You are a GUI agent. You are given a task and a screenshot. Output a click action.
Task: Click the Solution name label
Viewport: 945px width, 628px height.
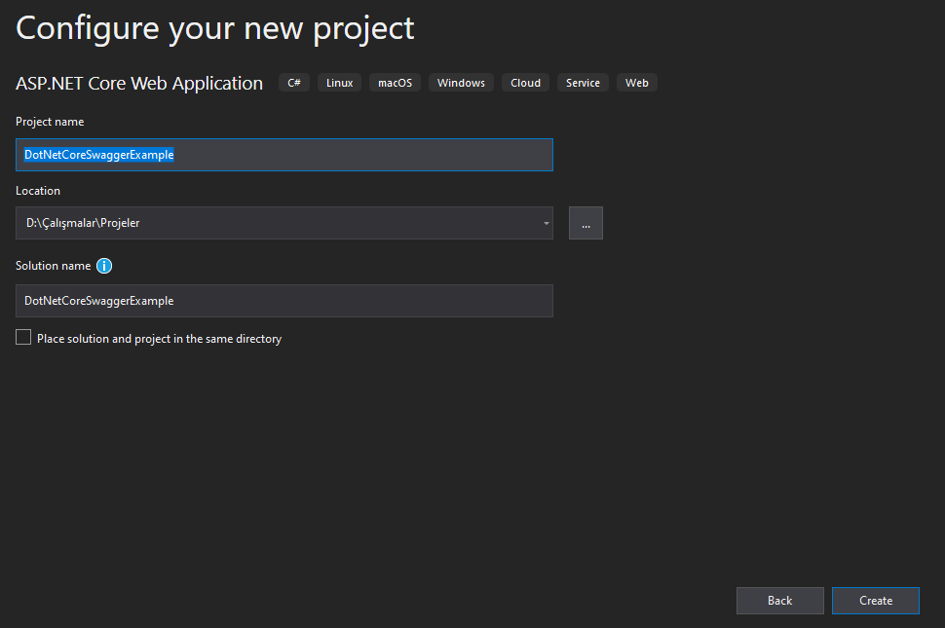[53, 266]
